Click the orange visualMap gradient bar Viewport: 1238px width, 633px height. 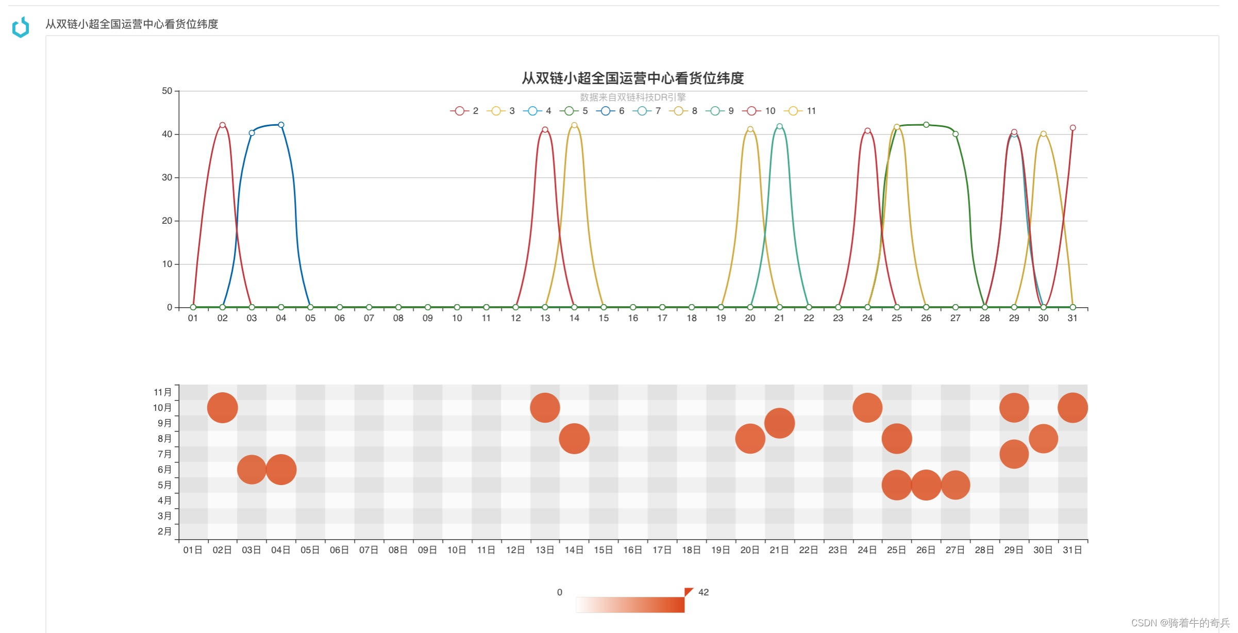pos(630,605)
